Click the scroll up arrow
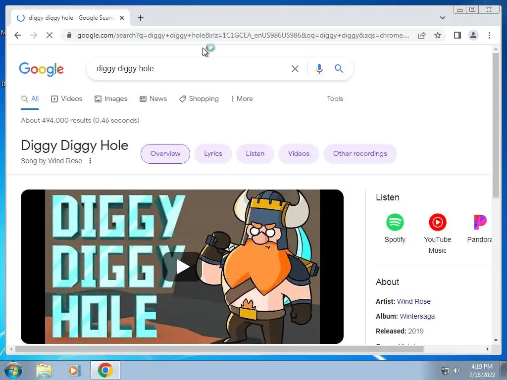 tap(496, 49)
